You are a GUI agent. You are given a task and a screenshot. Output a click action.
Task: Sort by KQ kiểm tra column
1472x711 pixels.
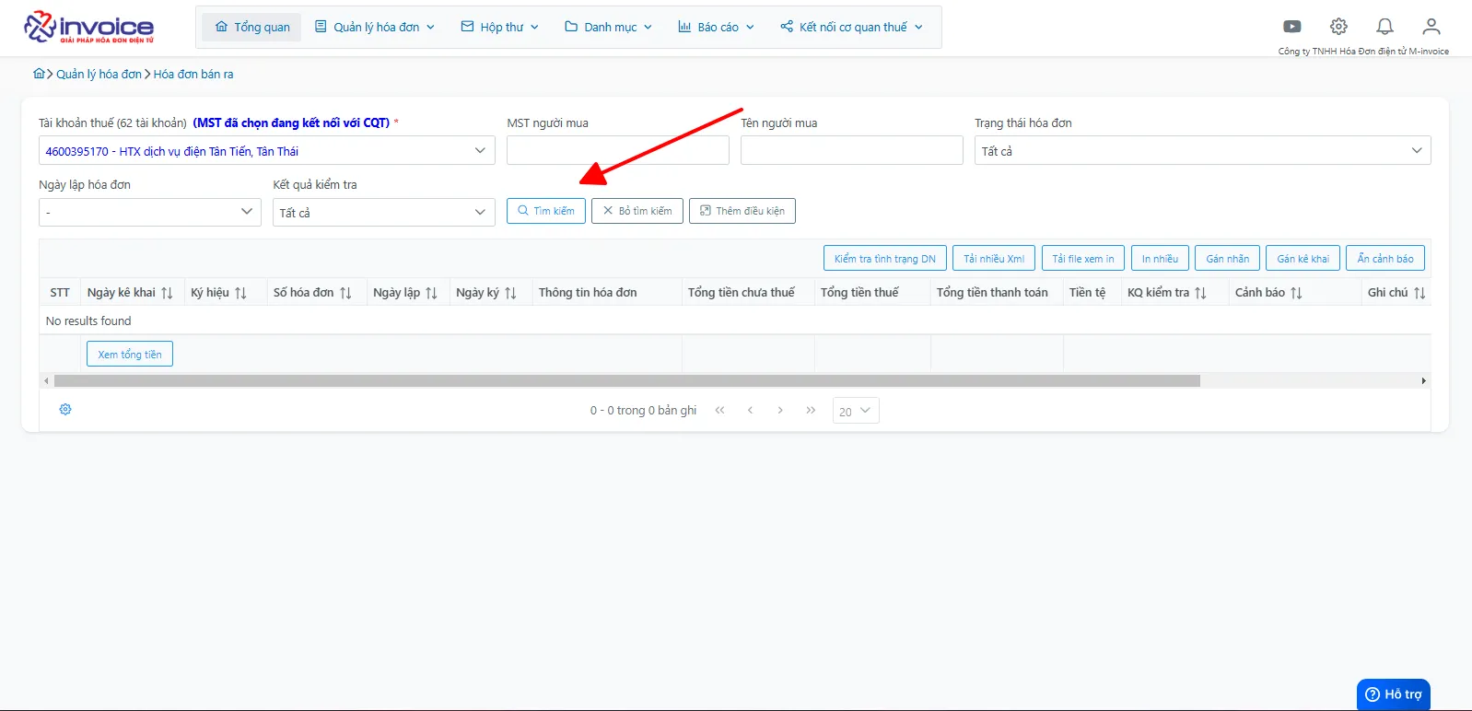tap(1200, 293)
